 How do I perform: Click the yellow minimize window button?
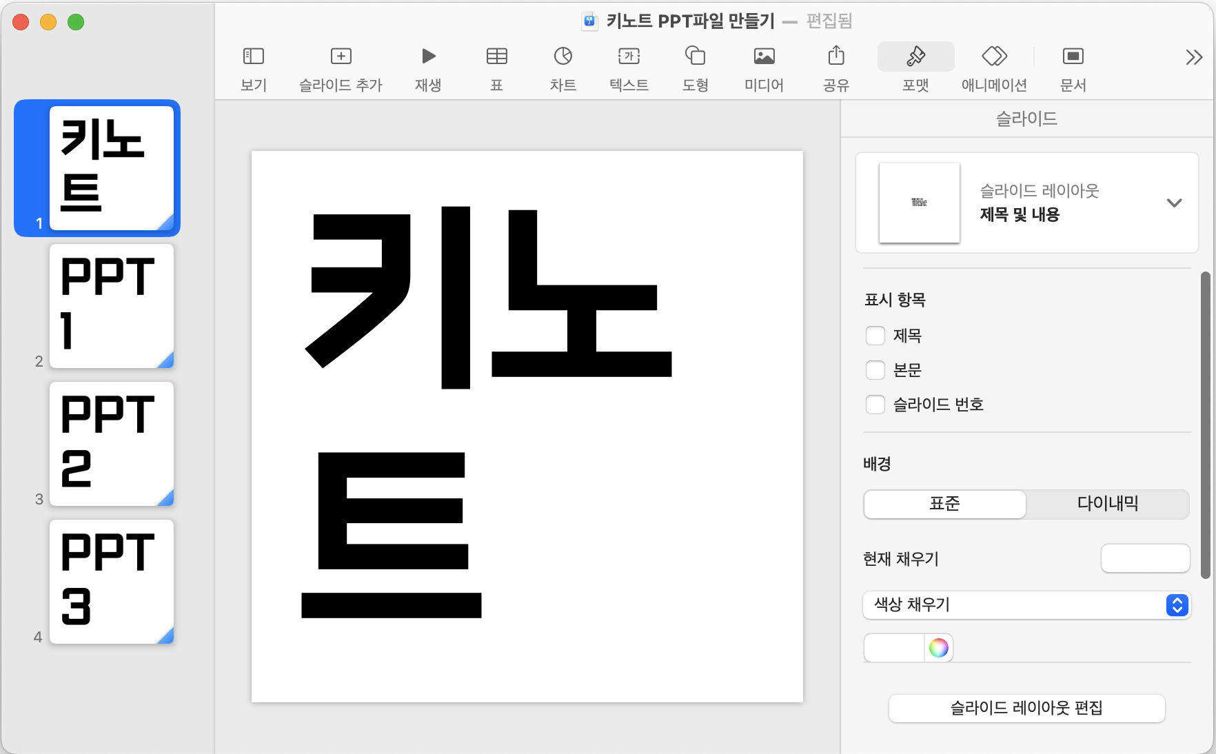tap(48, 22)
